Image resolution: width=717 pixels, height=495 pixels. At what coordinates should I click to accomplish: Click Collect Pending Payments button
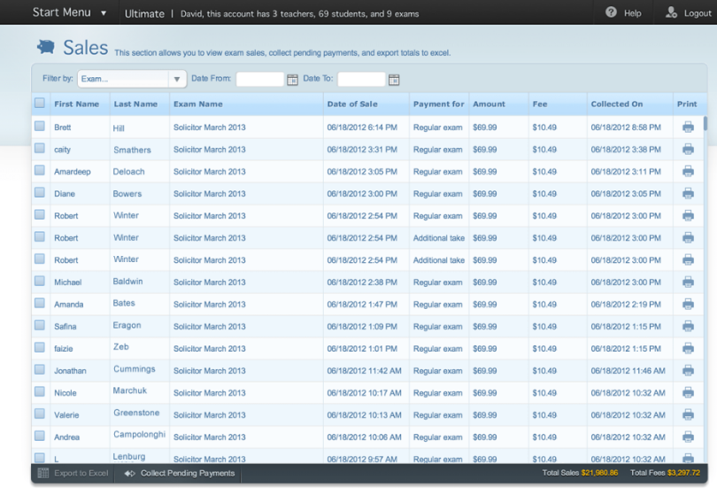(x=187, y=474)
